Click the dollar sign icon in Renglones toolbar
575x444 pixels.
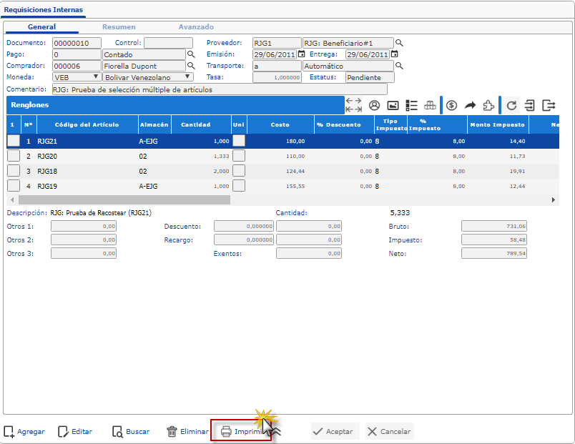451,105
